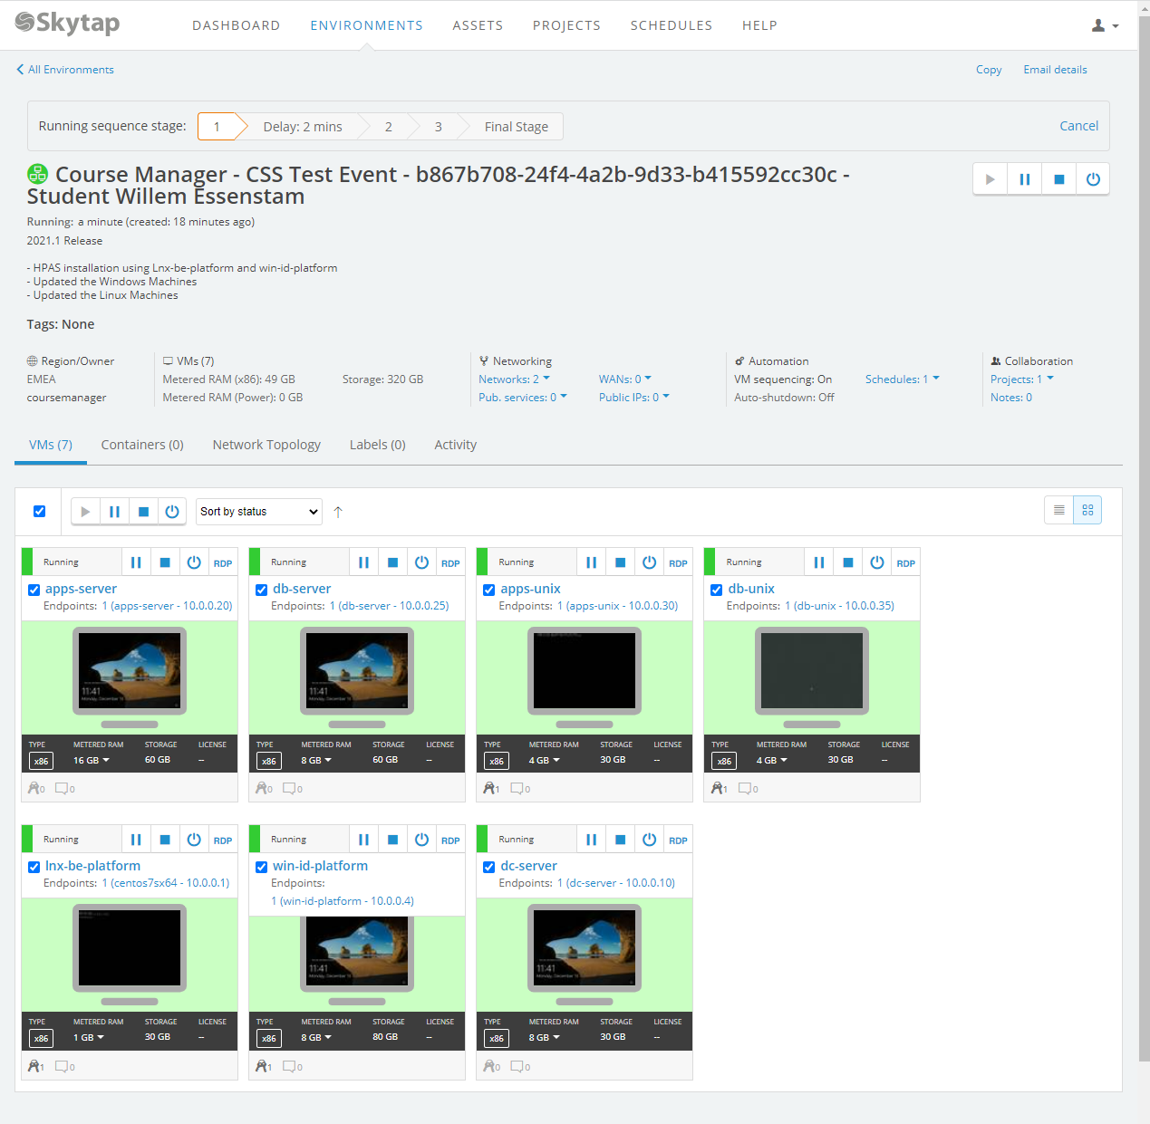Open RDP for dc-server VM
The width and height of the screenshot is (1150, 1124).
(x=678, y=841)
